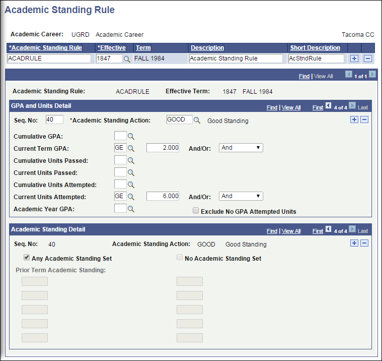Click Find in Academic Standing Detail
Screen dimensions: 382x361
[272, 231]
